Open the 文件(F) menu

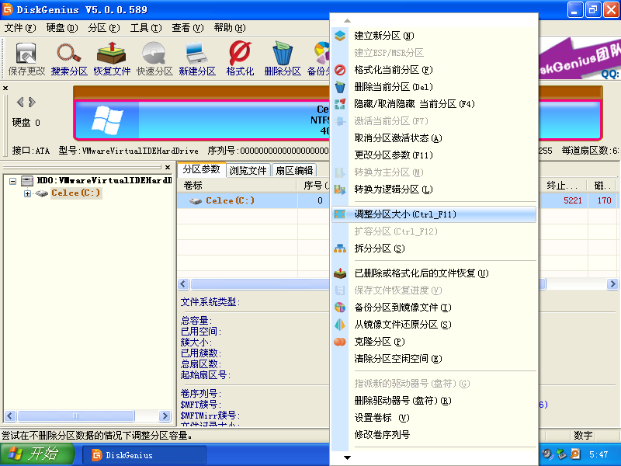(x=20, y=28)
